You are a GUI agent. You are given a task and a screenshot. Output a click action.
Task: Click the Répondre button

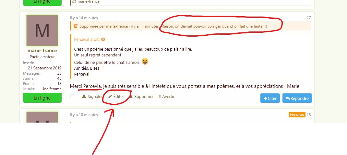pyautogui.click(x=297, y=98)
